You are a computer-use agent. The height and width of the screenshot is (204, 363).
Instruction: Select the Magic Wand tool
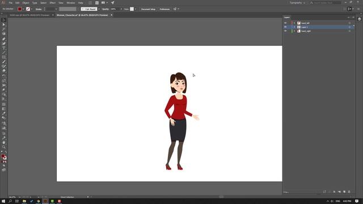click(4, 29)
